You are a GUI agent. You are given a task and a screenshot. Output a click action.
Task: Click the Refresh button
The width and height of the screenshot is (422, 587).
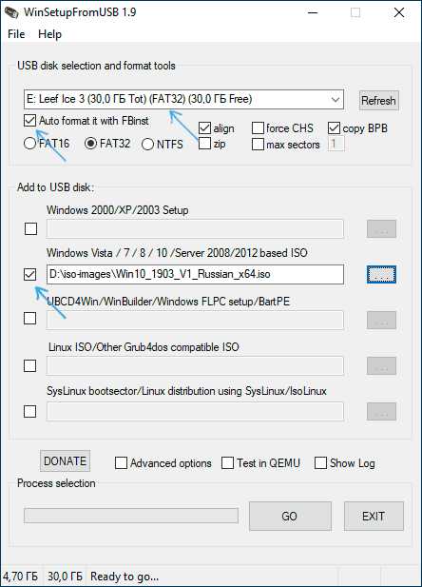[x=378, y=100]
